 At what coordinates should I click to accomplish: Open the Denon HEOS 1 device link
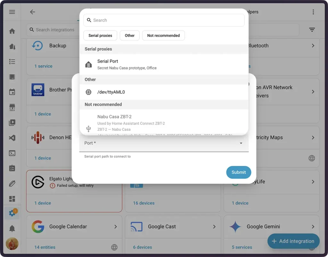pyautogui.click(x=43, y=158)
